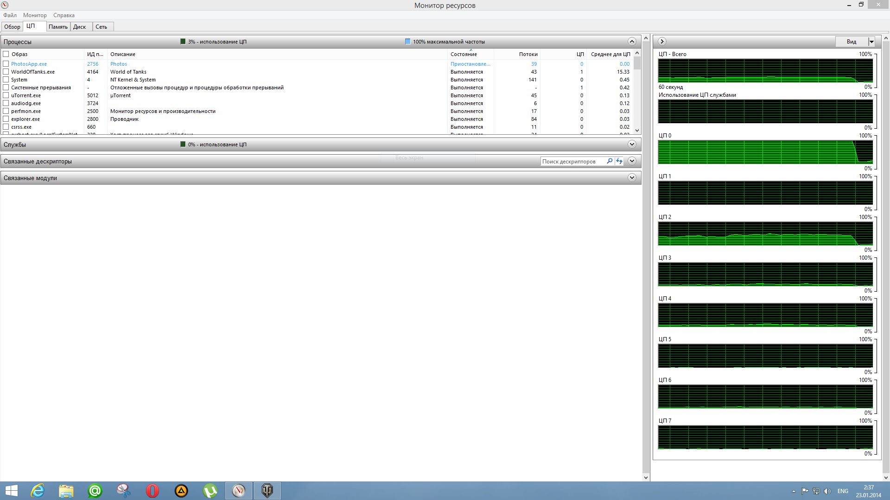Screen dimensions: 890x500
Task: Check the WorldOfTanks.exe process checkbox
Action: click(6, 72)
